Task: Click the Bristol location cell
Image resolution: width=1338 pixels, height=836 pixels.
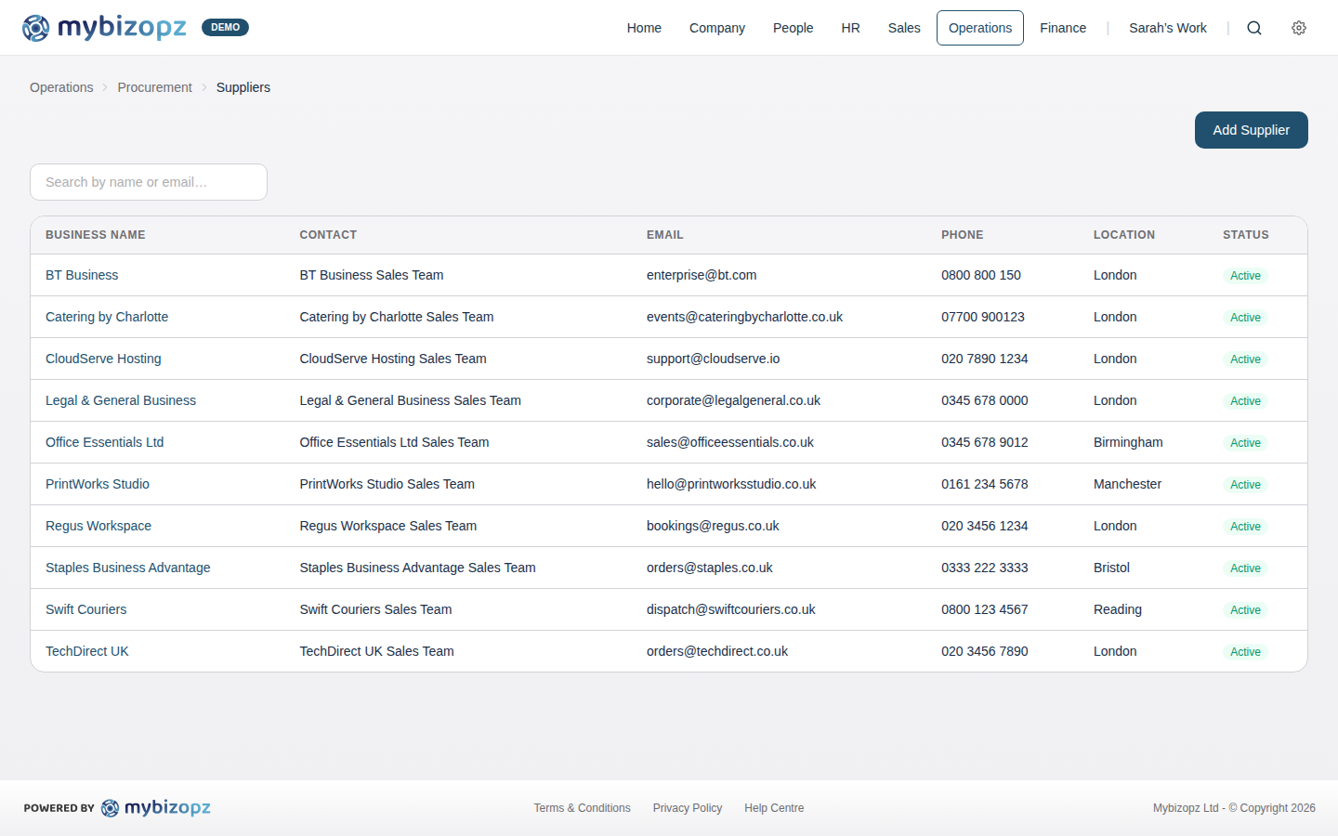Action: (x=1111, y=568)
